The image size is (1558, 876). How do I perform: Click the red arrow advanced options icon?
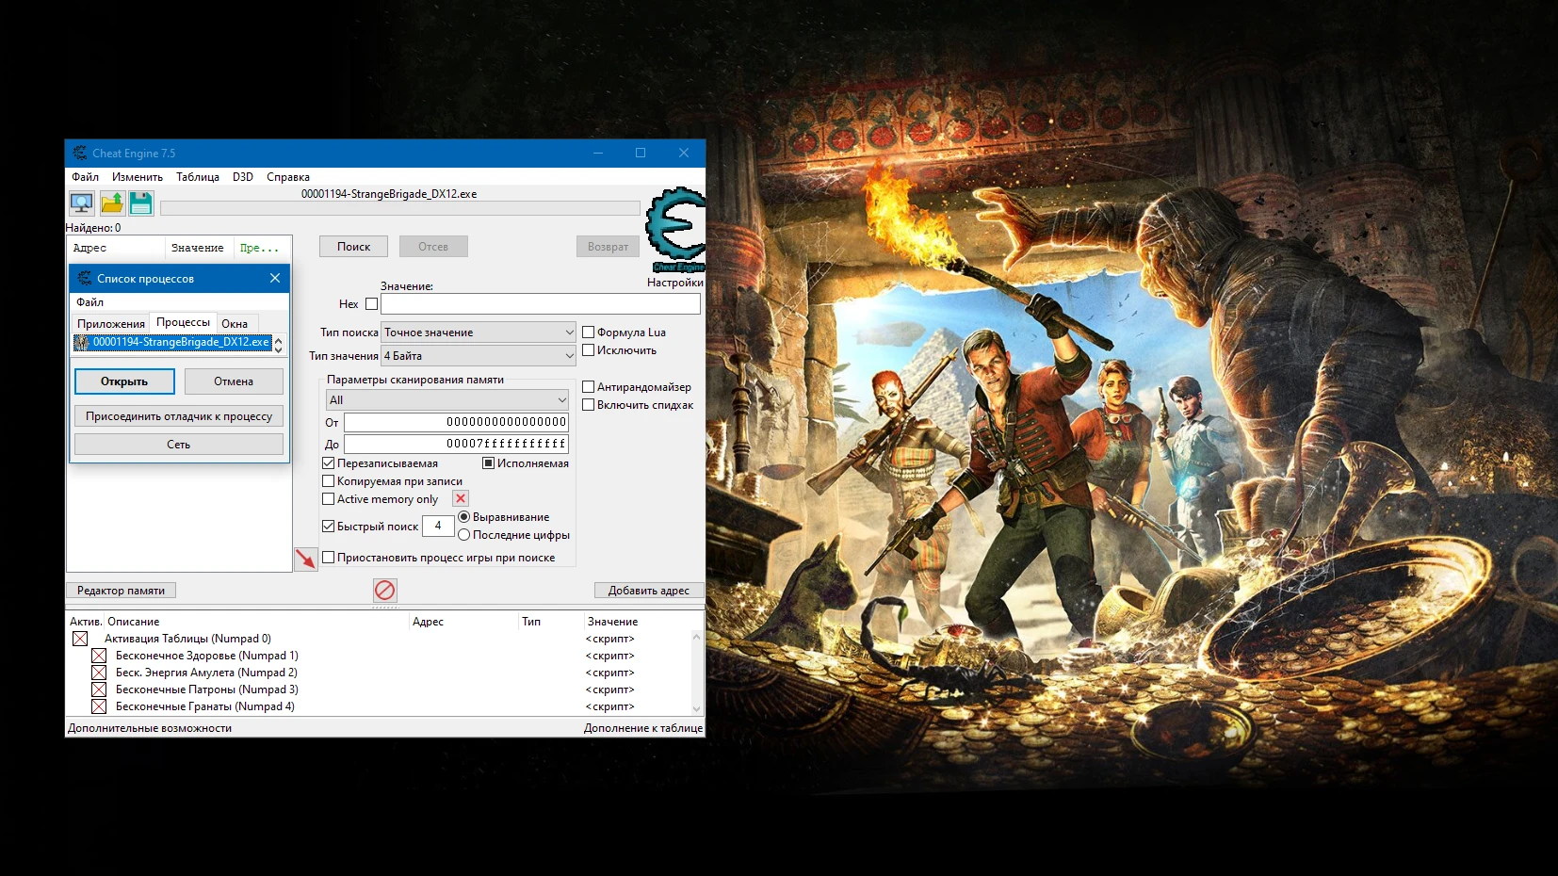click(305, 559)
